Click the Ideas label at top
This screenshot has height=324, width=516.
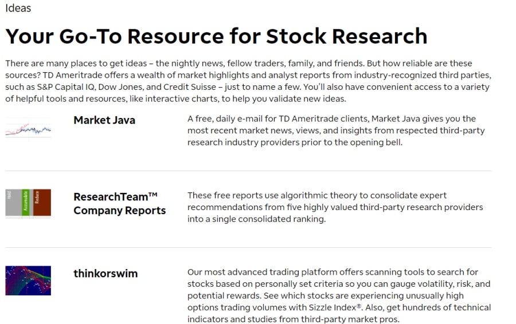point(18,8)
